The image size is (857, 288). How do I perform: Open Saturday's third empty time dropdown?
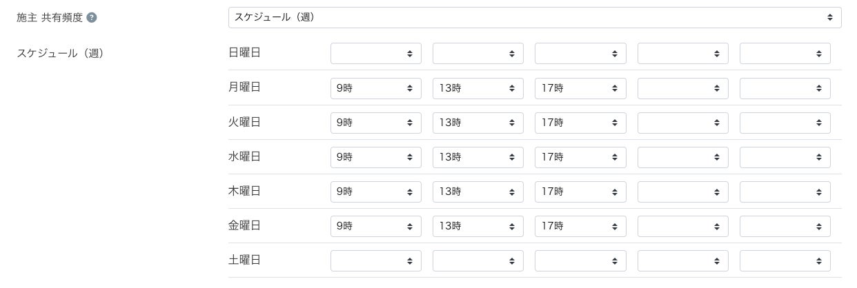(x=580, y=260)
